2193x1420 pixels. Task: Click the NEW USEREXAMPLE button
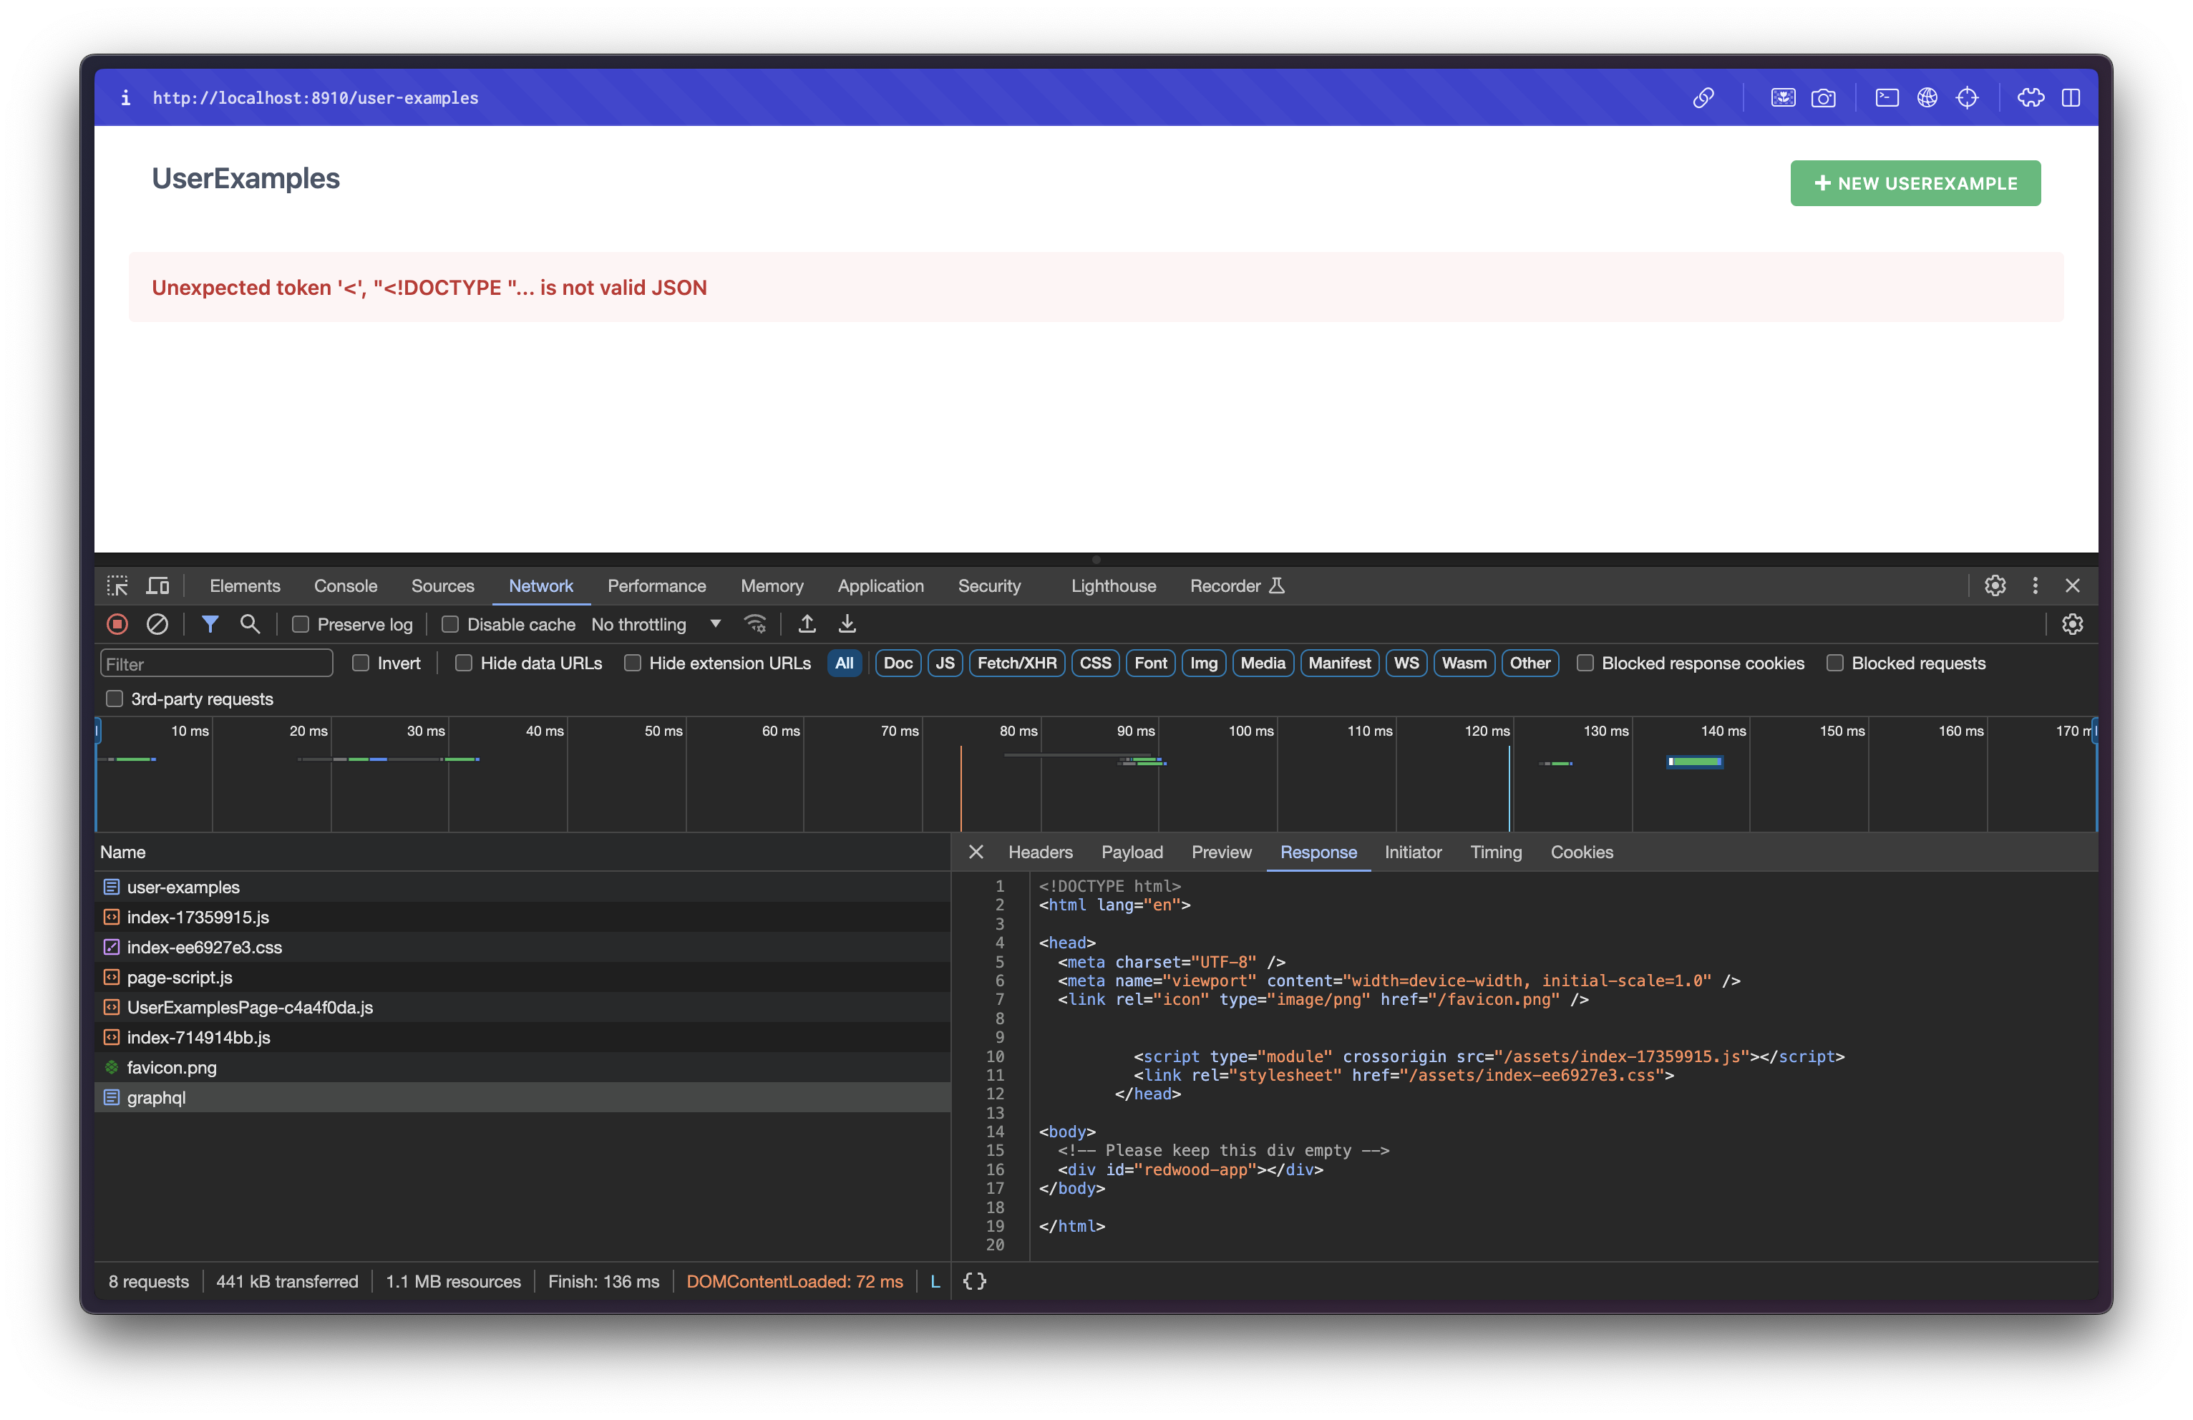click(1915, 183)
